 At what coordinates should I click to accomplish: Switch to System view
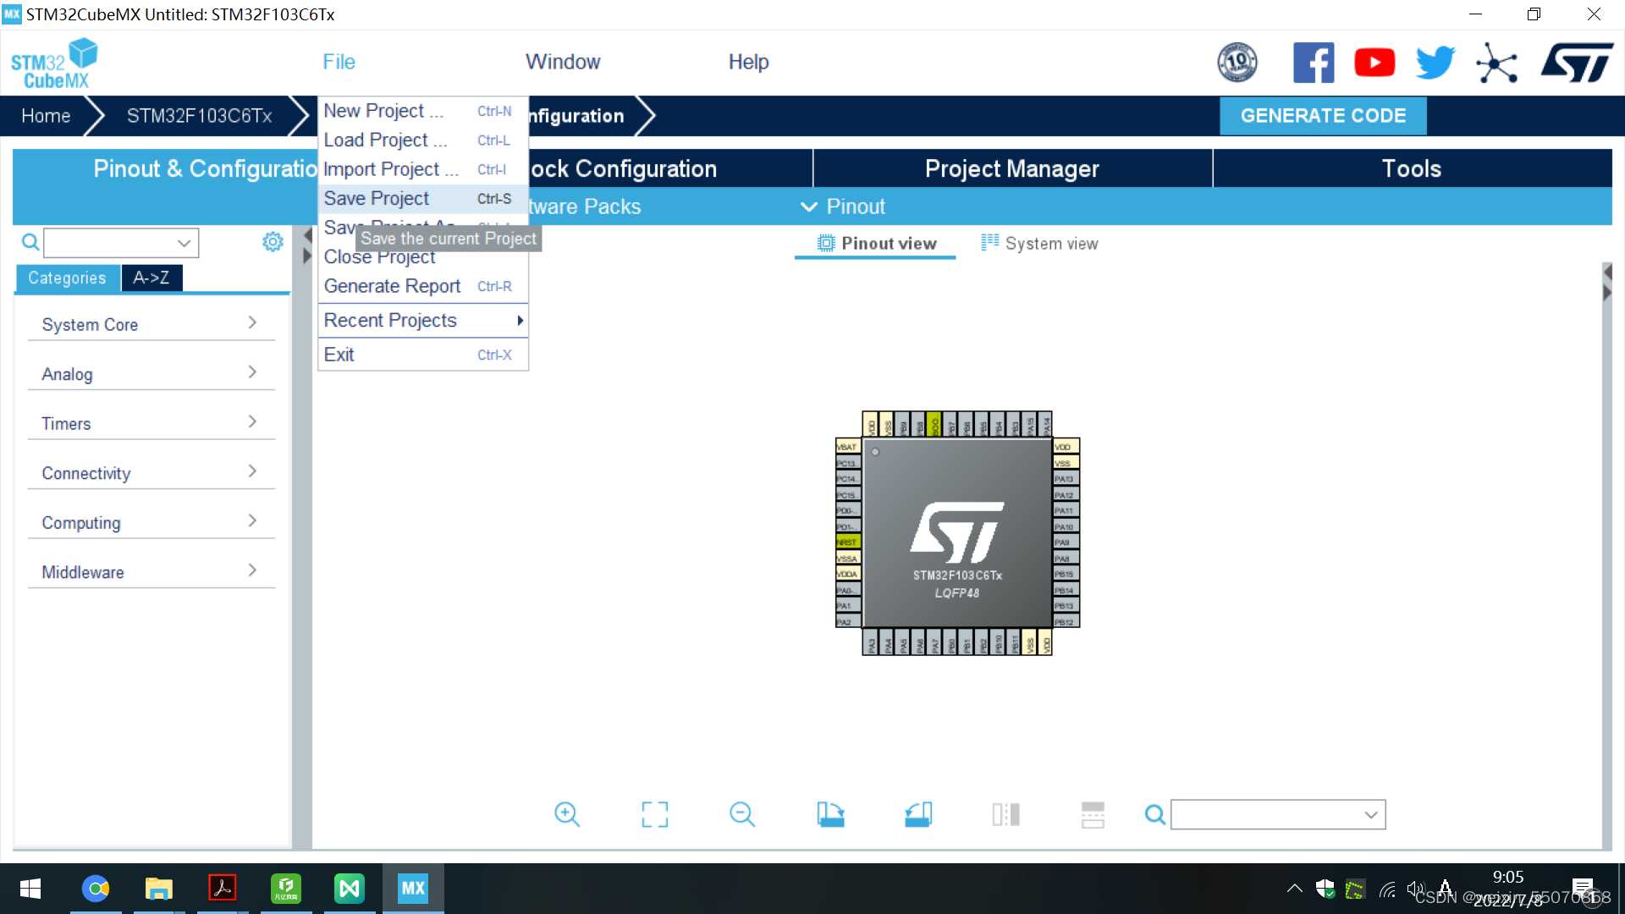click(x=1038, y=243)
